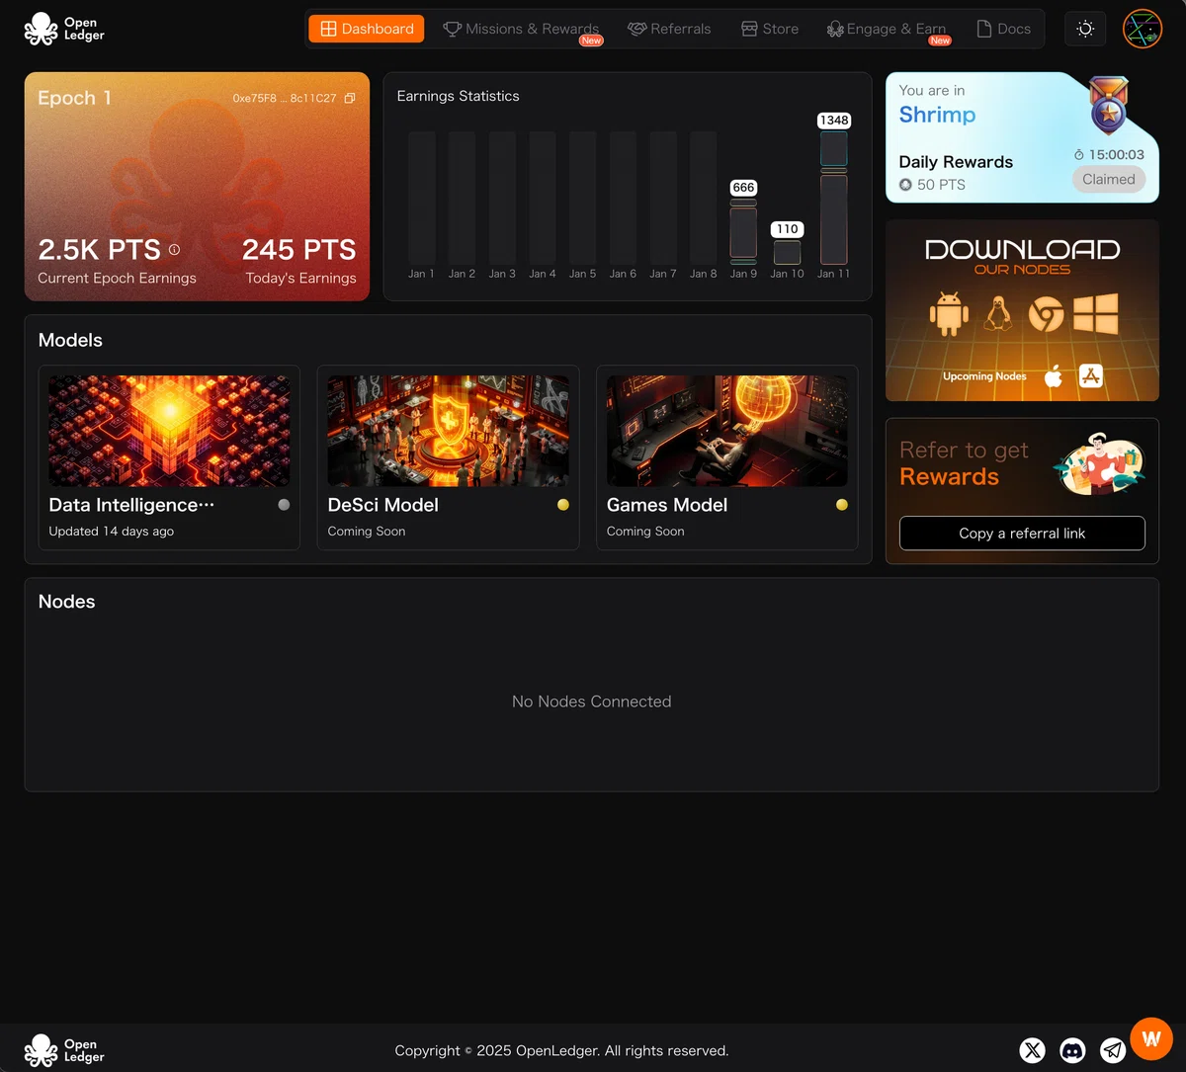
Task: Click the 2.5K PTS epoch earnings value
Action: [99, 250]
